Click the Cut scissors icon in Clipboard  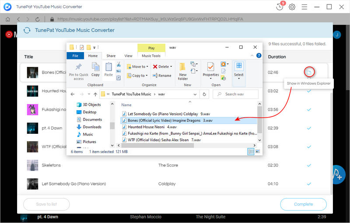[x=119, y=65]
